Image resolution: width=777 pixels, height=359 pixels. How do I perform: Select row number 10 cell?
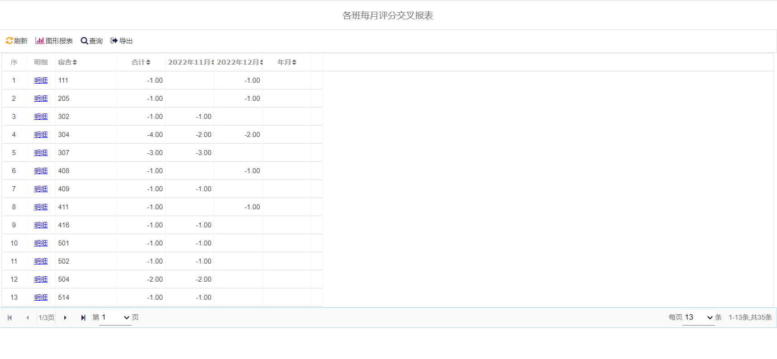14,243
